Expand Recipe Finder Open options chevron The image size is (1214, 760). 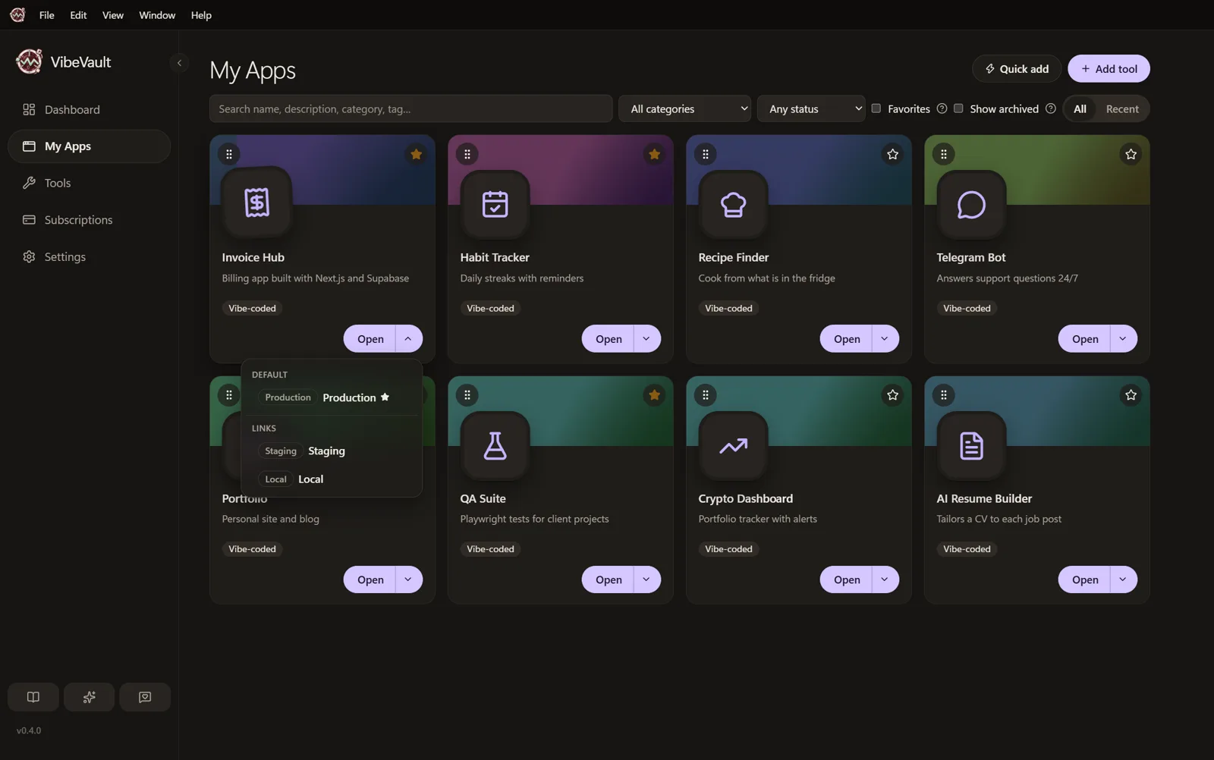[x=885, y=339]
